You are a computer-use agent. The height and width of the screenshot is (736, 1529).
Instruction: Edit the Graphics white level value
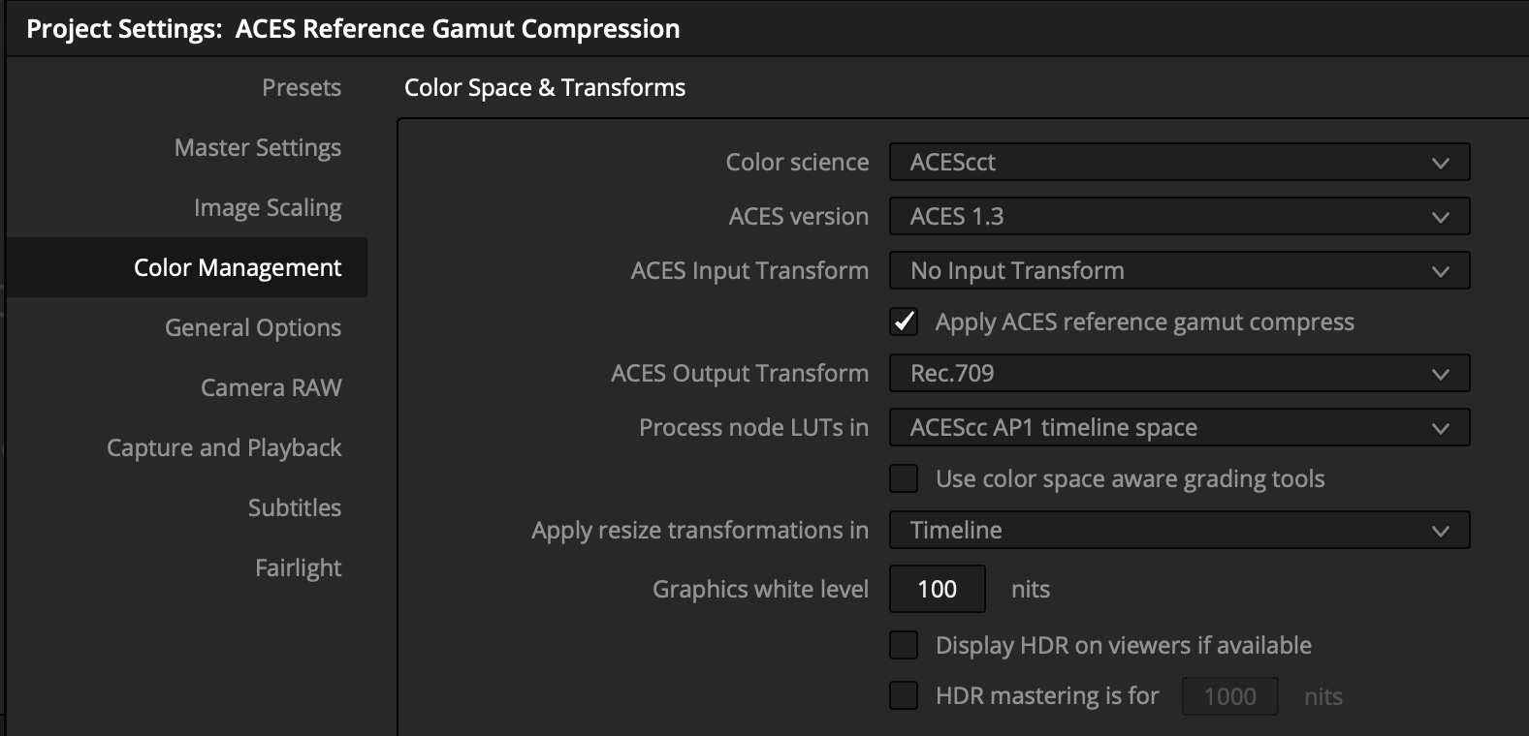click(x=937, y=589)
